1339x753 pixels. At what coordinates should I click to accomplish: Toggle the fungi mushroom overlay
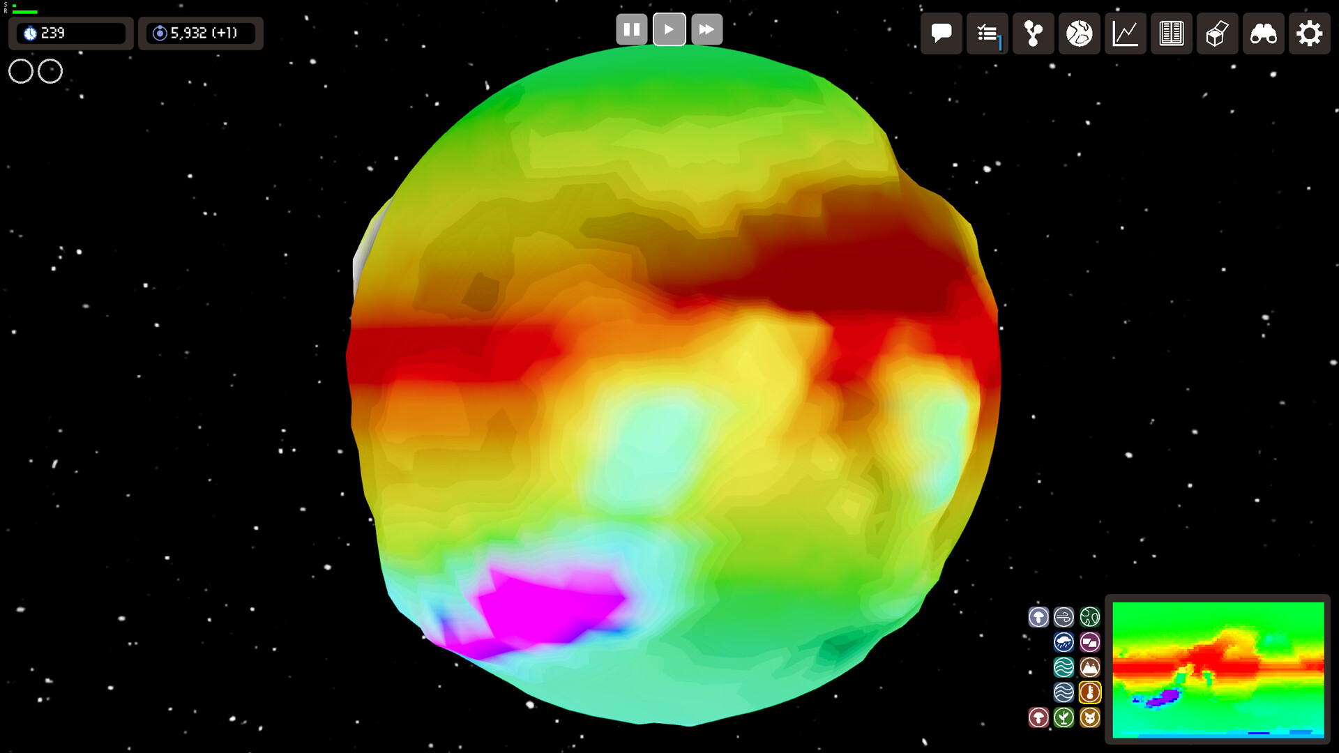pyautogui.click(x=1038, y=717)
